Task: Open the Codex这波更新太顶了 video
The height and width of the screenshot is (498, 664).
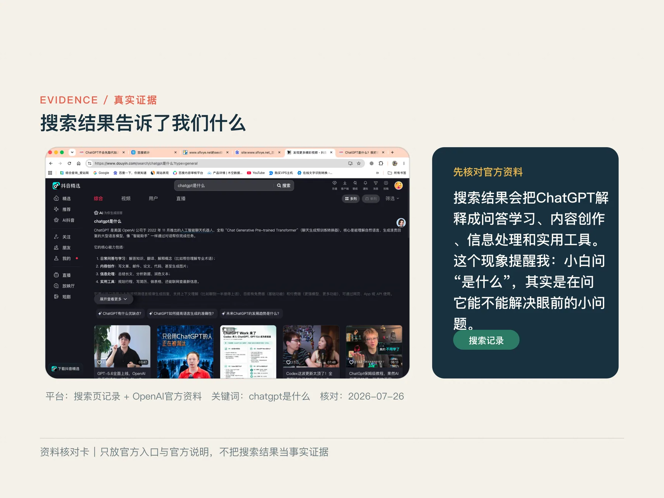Action: pos(311,346)
